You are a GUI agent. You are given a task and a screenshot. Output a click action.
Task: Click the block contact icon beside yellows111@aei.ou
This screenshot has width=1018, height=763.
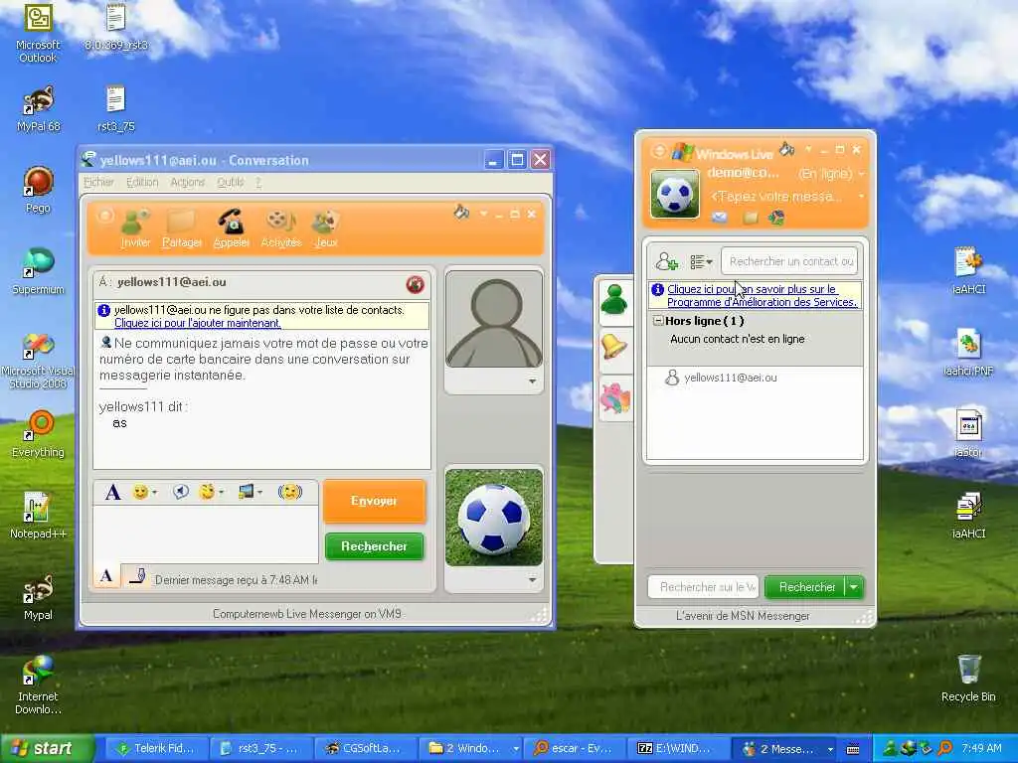tap(416, 283)
